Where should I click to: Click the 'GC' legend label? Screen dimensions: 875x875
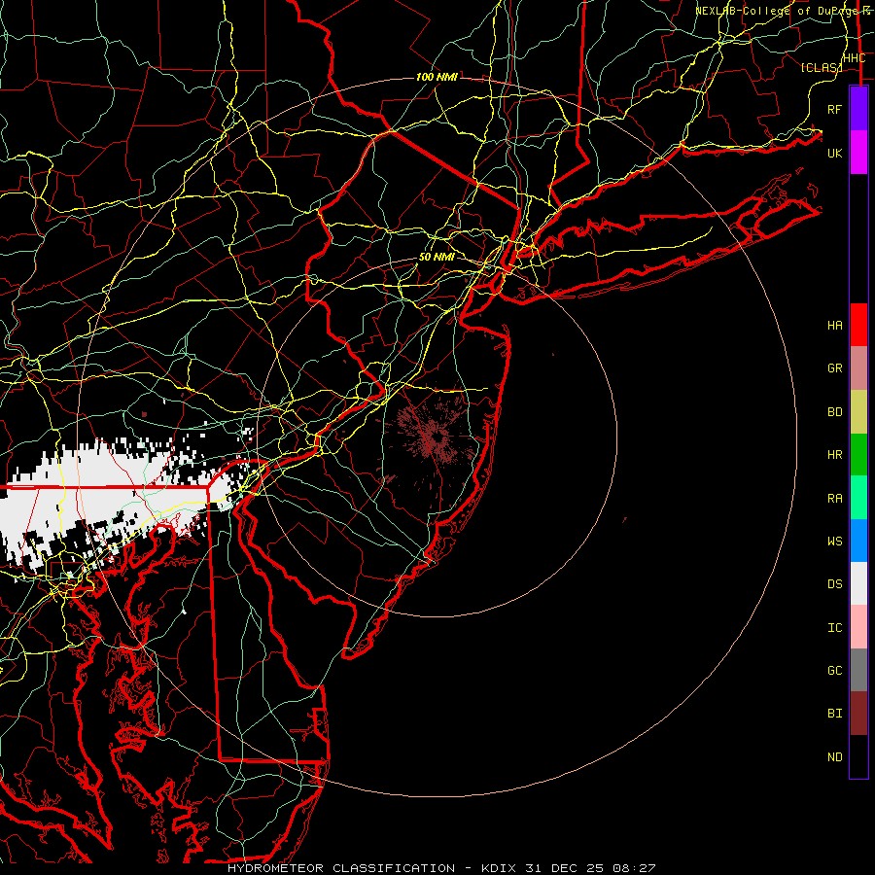click(x=835, y=671)
